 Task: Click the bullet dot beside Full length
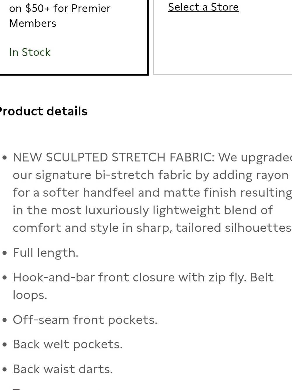[4, 253]
